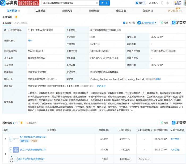Click the SVIP member service badge
The height and width of the screenshot is (164, 186).
(x=177, y=3)
